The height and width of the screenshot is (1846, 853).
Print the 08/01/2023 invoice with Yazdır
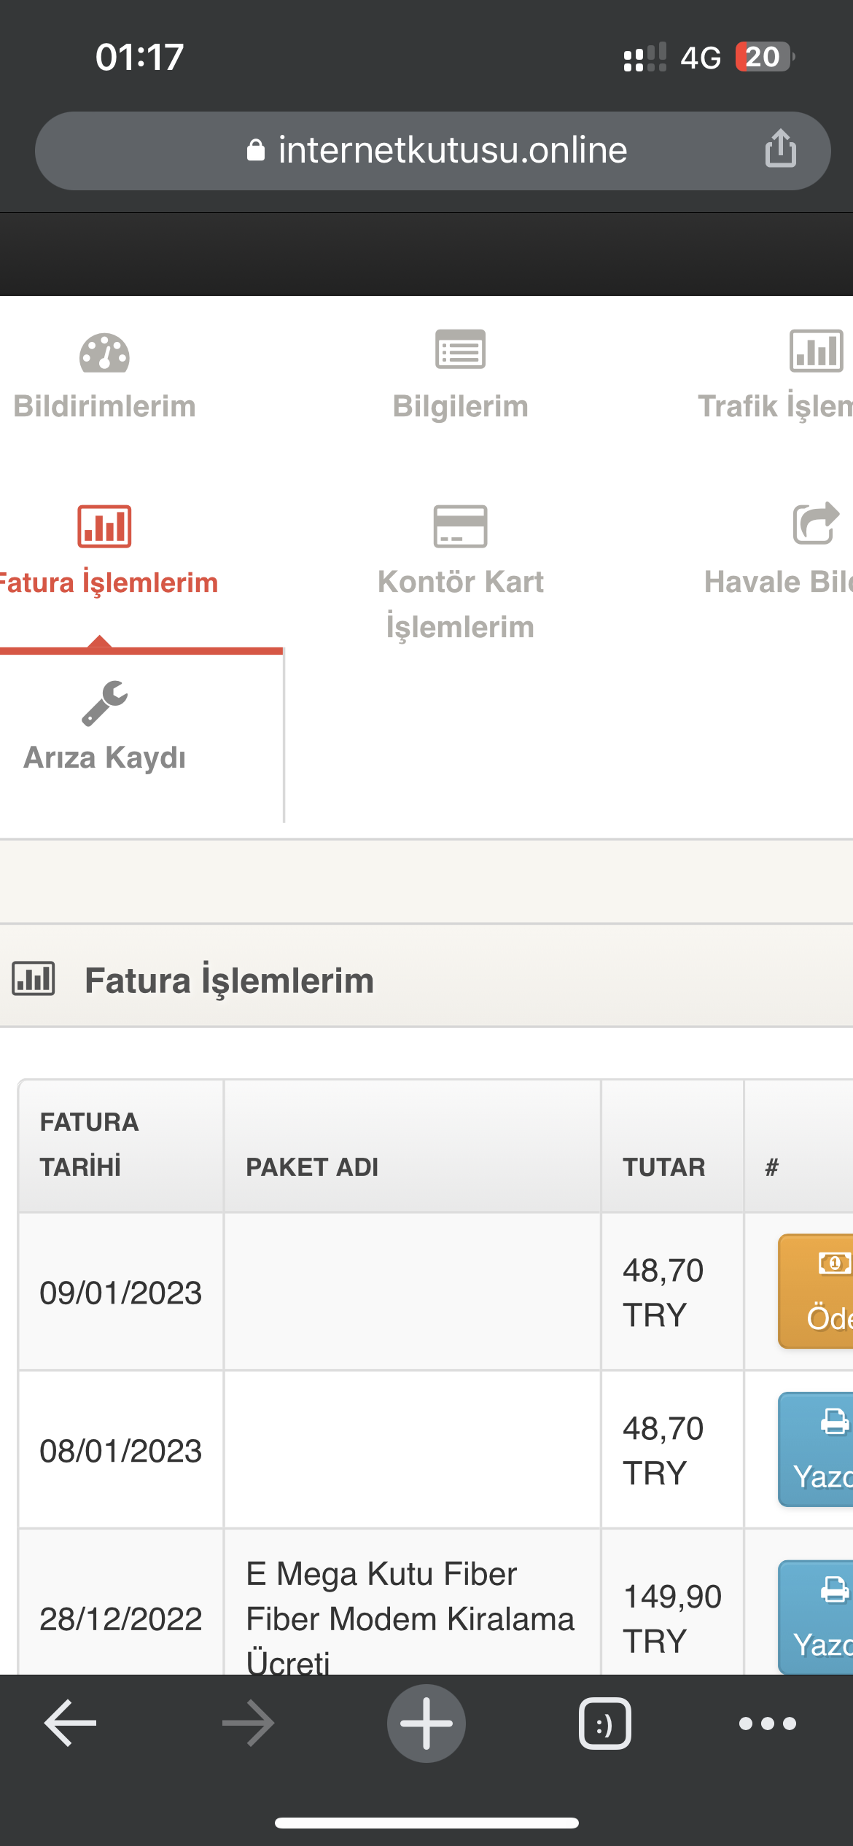coord(816,1449)
